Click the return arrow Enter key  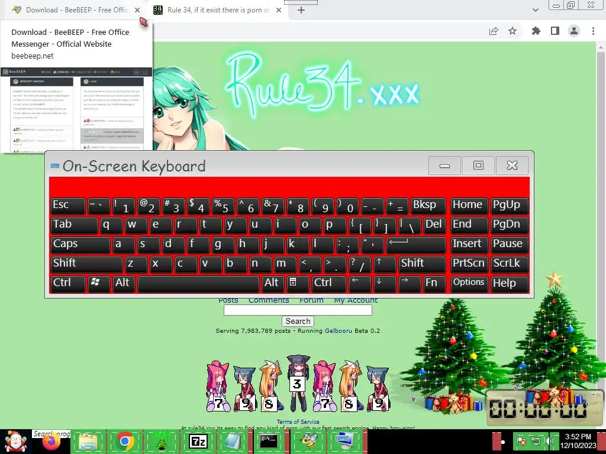pyautogui.click(x=416, y=245)
